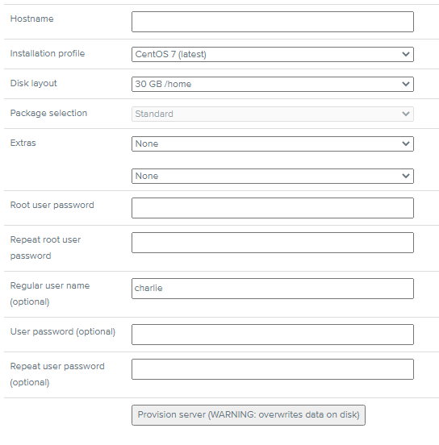The height and width of the screenshot is (445, 439).
Task: Click the Package selection label
Action: (x=48, y=113)
